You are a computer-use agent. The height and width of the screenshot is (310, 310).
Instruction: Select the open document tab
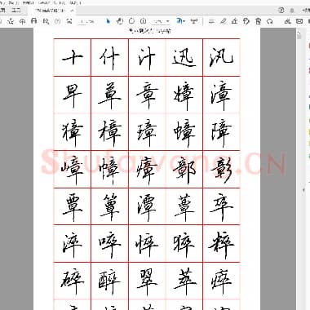[x=51, y=11]
